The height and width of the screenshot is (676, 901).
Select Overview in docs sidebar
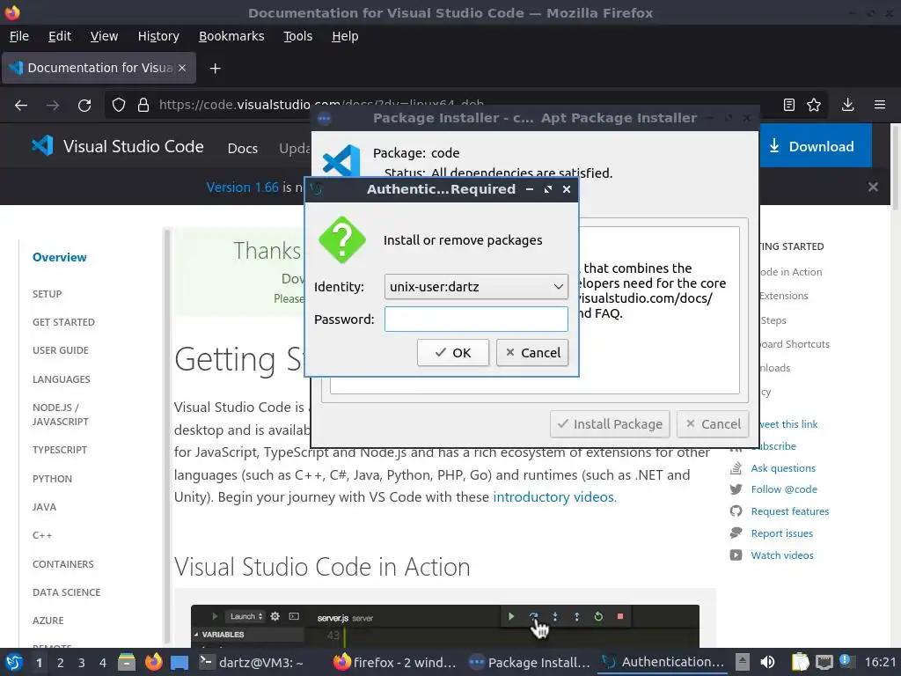[x=59, y=257]
